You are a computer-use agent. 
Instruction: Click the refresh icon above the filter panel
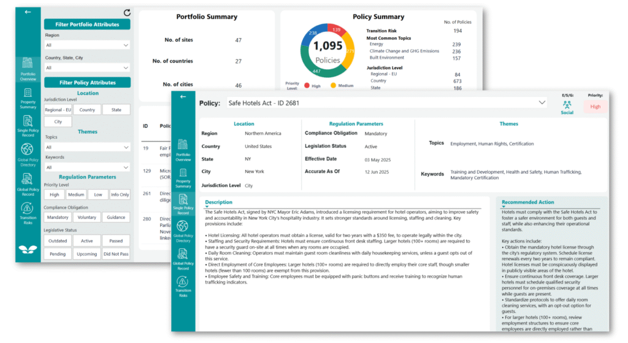tap(127, 12)
